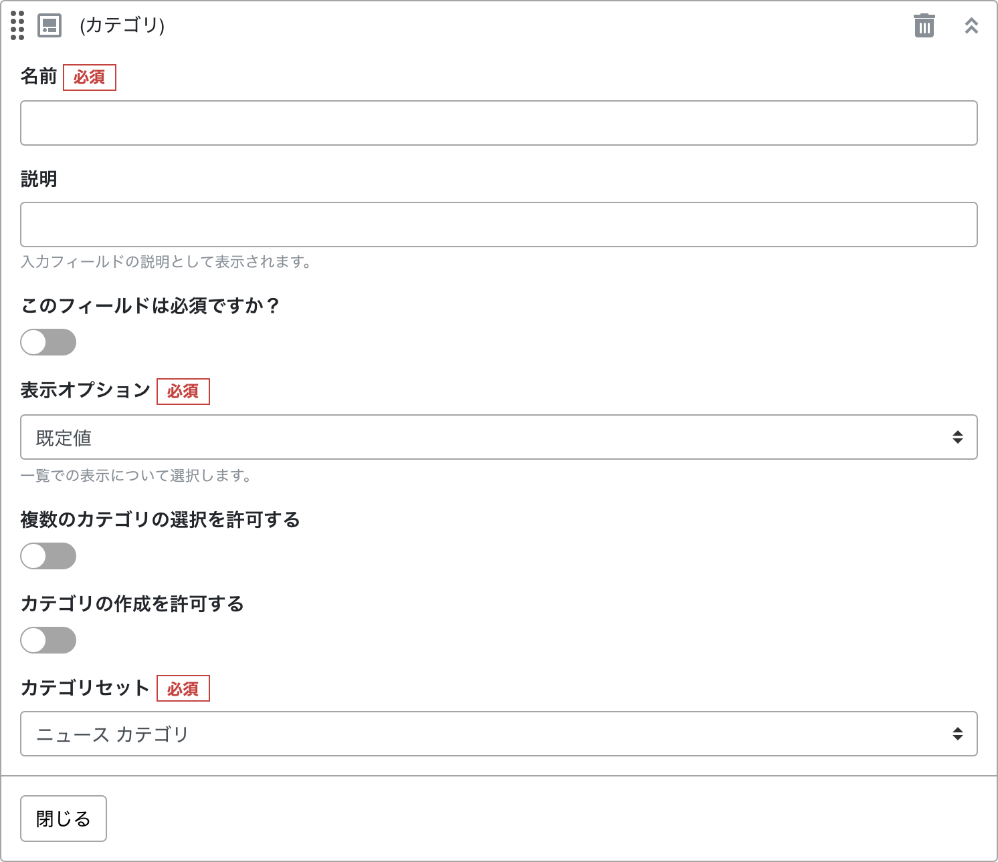Toggle the このフィールドは必須ですか switch
This screenshot has height=862, width=998.
tap(48, 342)
